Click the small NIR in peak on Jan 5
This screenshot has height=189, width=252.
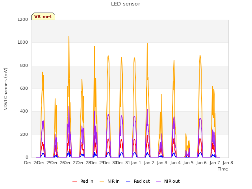click(x=186, y=134)
